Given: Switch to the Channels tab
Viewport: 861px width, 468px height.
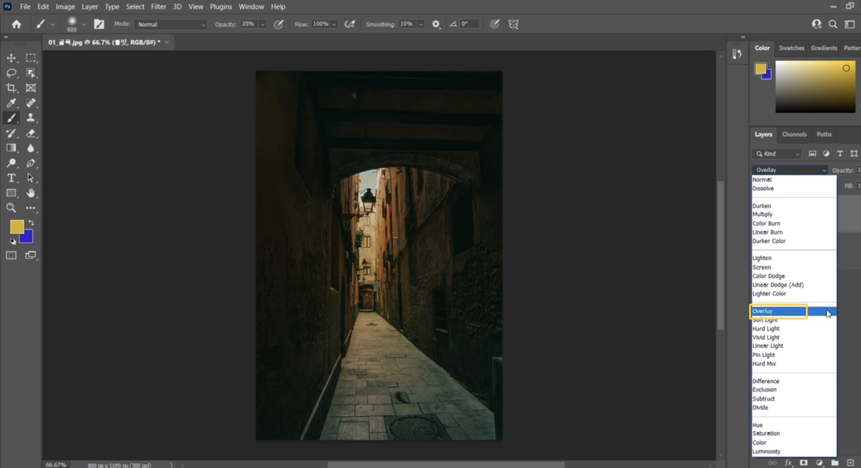Looking at the screenshot, I should [x=794, y=134].
